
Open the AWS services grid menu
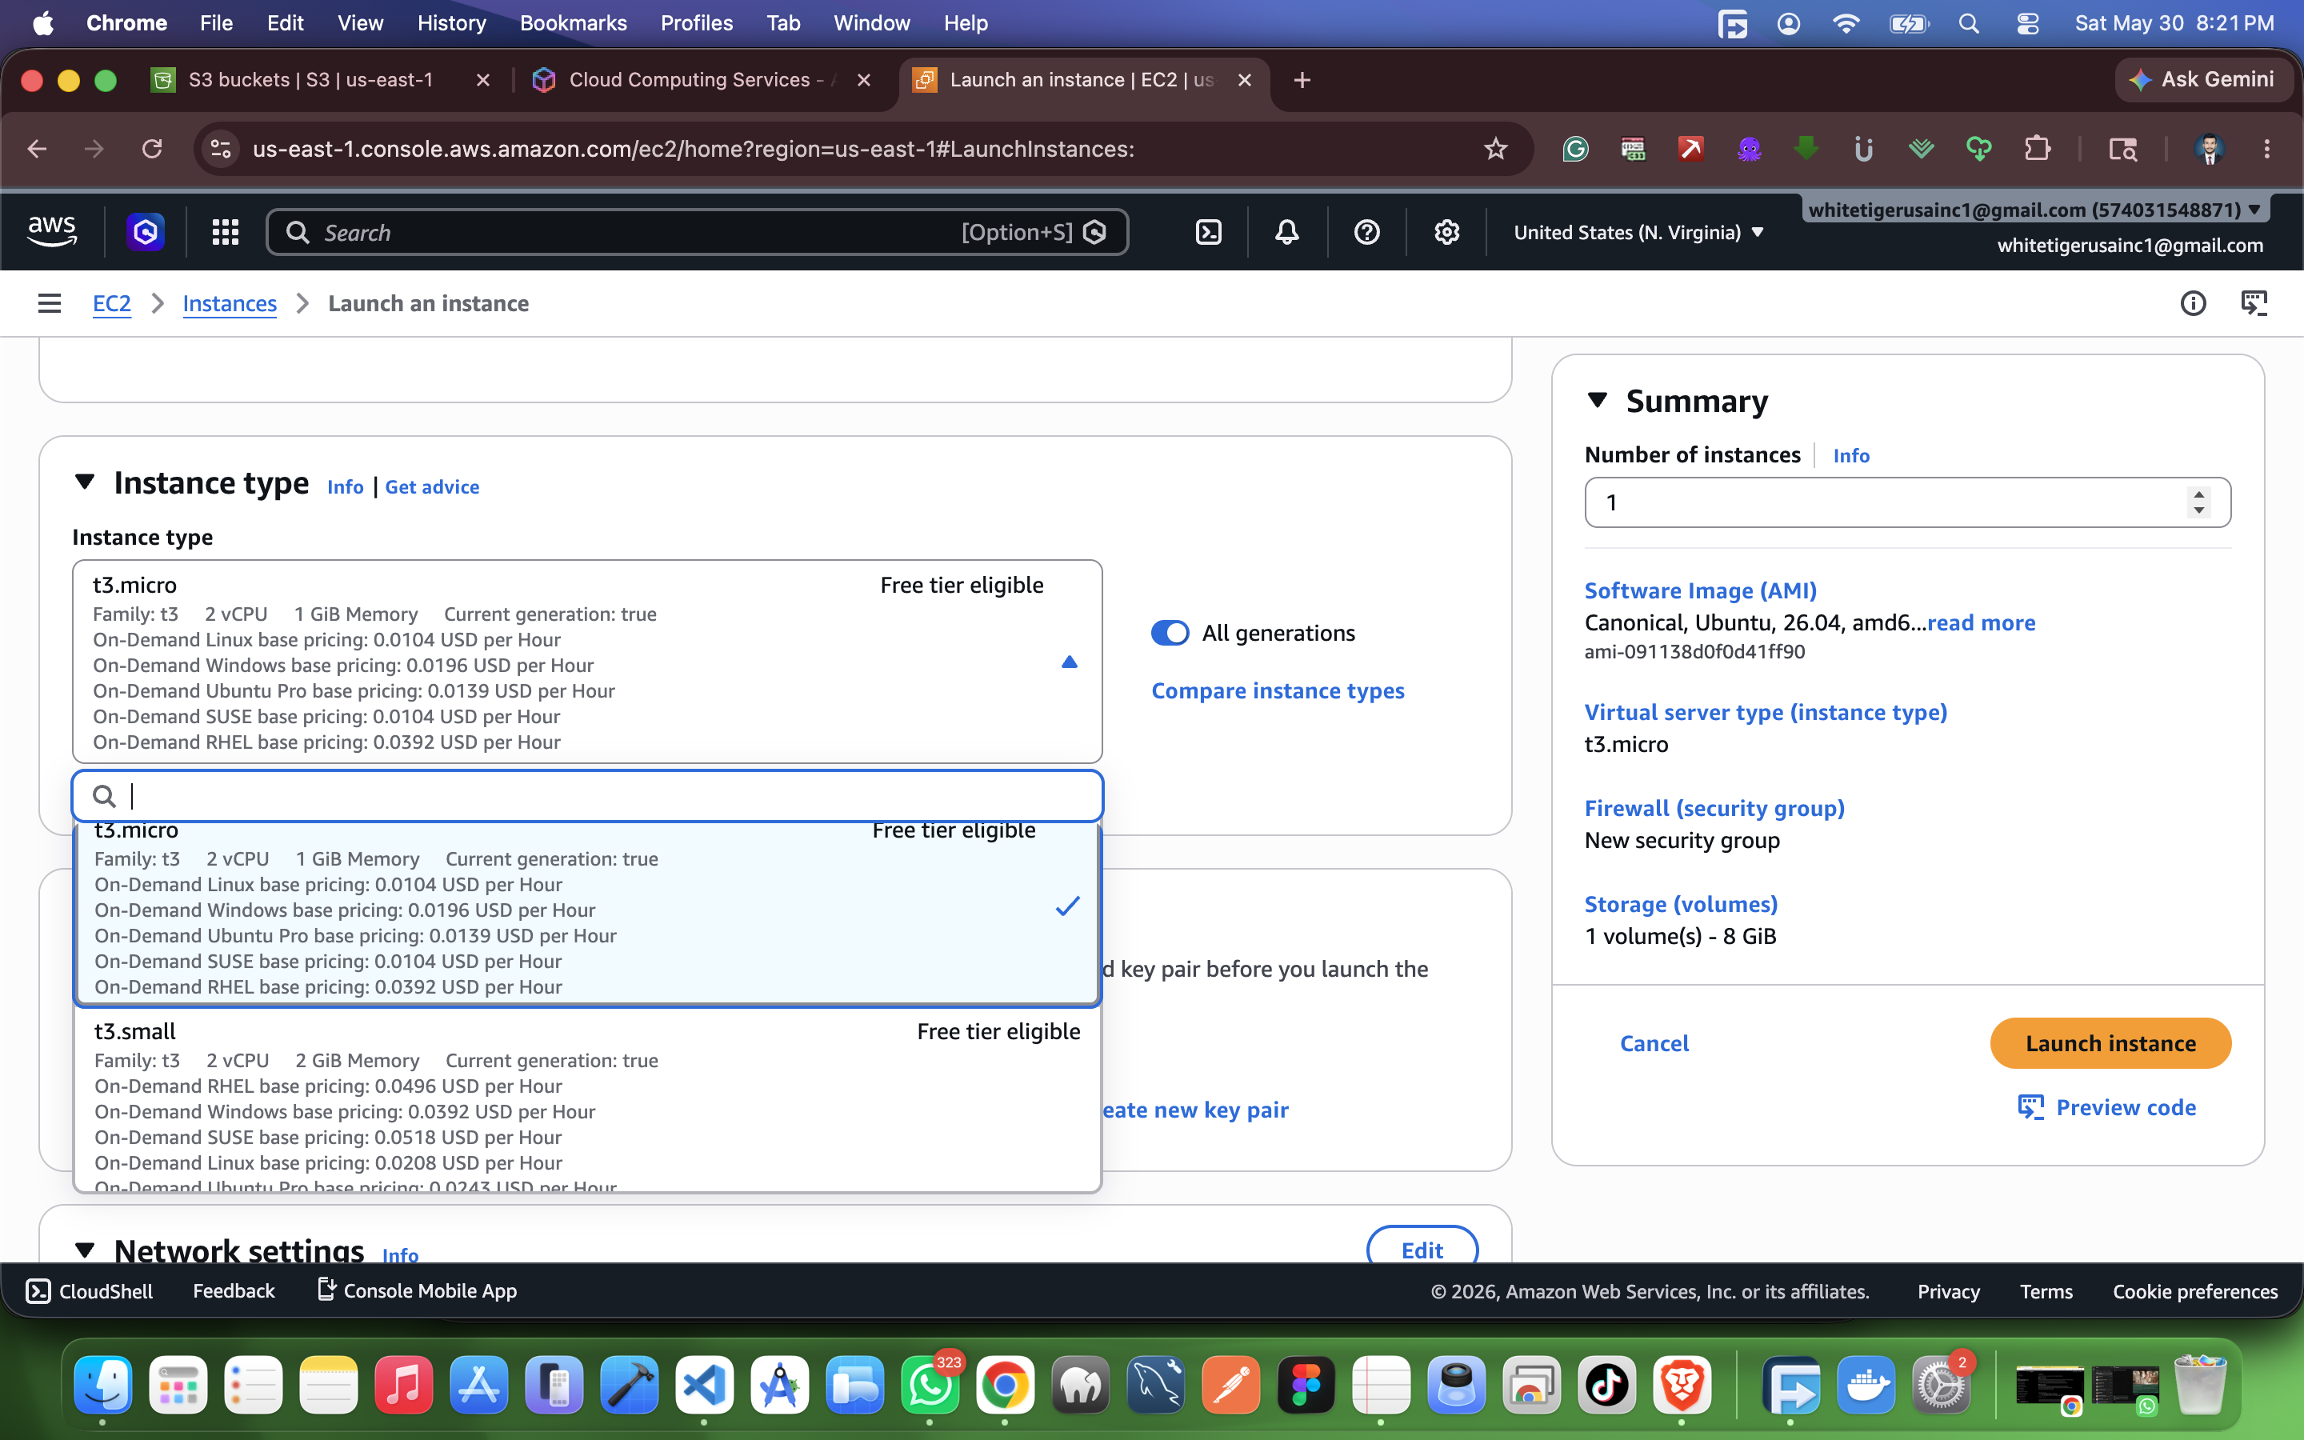[x=225, y=232]
